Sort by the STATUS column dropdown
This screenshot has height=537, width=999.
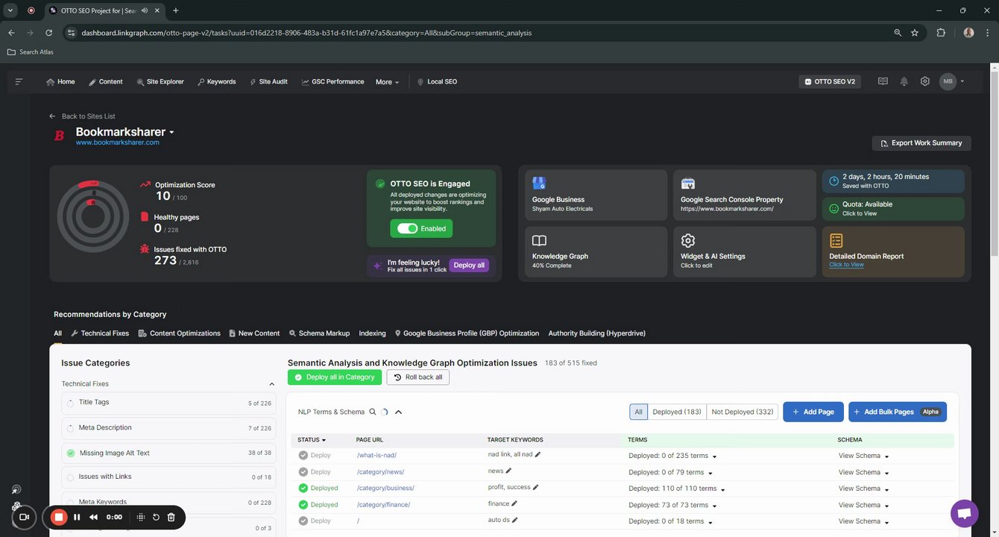pyautogui.click(x=312, y=440)
